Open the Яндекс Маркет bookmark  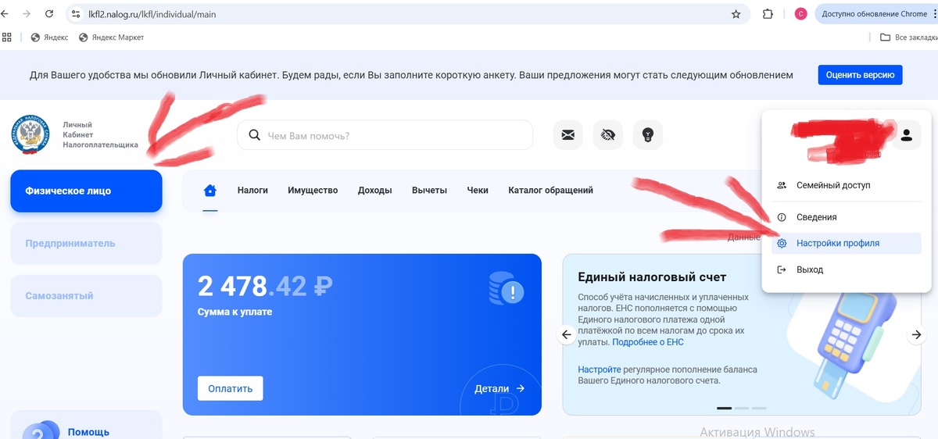click(x=111, y=37)
